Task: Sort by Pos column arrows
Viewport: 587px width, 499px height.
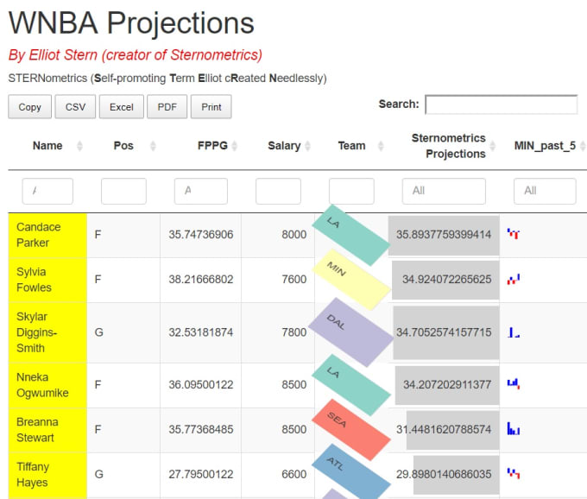Action: [153, 146]
